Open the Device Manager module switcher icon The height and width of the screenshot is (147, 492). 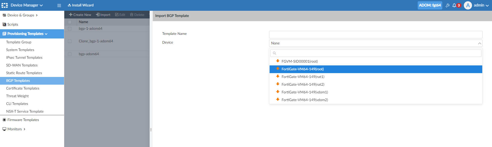5,5
